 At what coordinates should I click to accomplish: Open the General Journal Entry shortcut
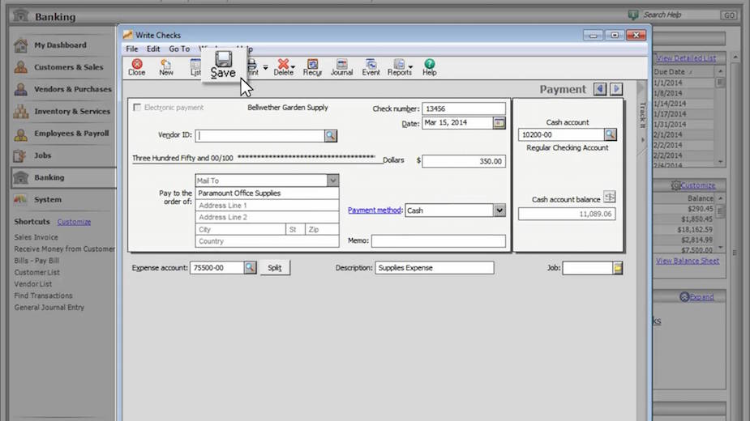pos(49,308)
